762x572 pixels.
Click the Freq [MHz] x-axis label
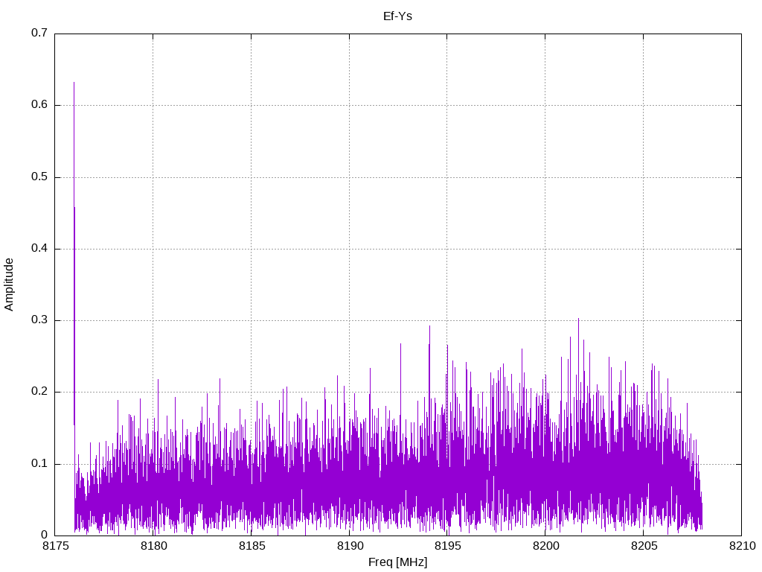point(398,562)
